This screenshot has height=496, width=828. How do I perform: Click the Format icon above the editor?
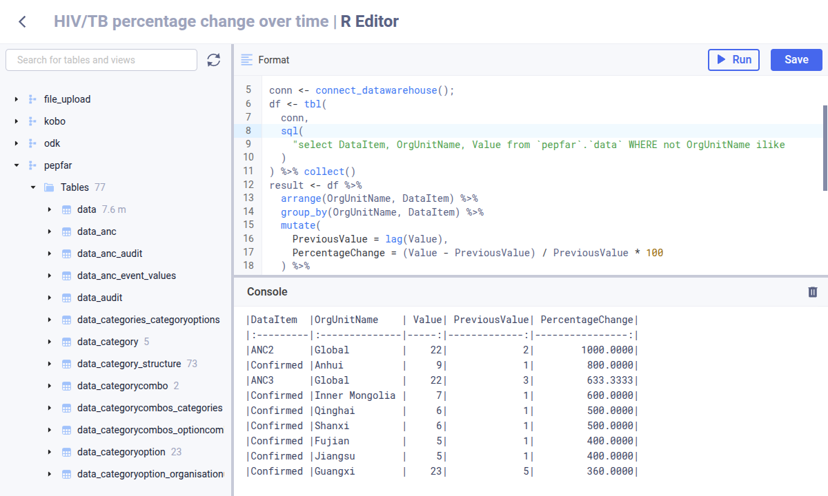tap(250, 60)
